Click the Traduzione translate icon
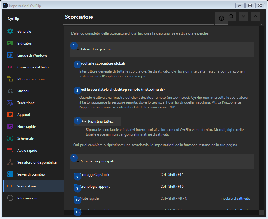This screenshot has width=268, height=219. tap(10, 103)
